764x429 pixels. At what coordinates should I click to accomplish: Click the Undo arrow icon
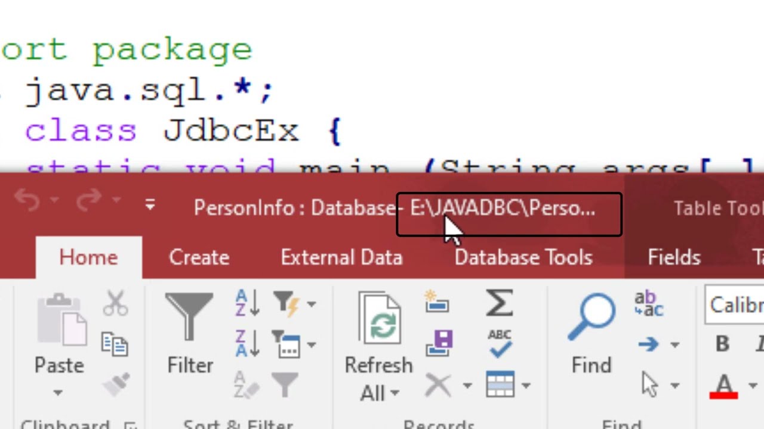pos(26,200)
